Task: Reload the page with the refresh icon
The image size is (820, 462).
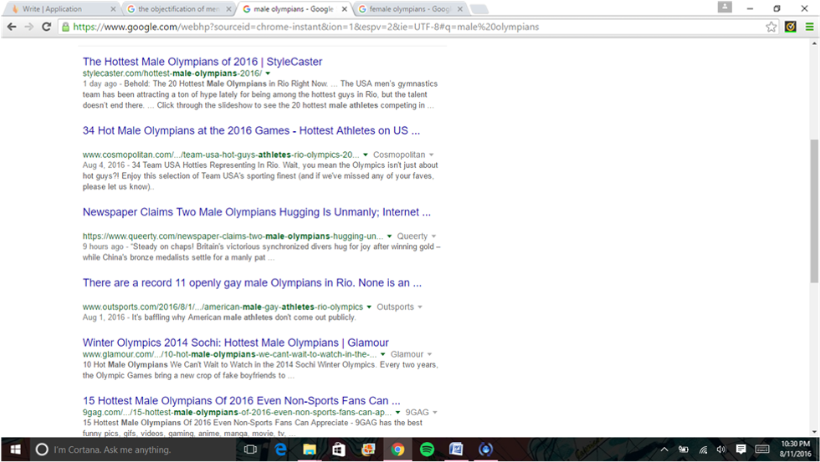Action: [x=49, y=27]
